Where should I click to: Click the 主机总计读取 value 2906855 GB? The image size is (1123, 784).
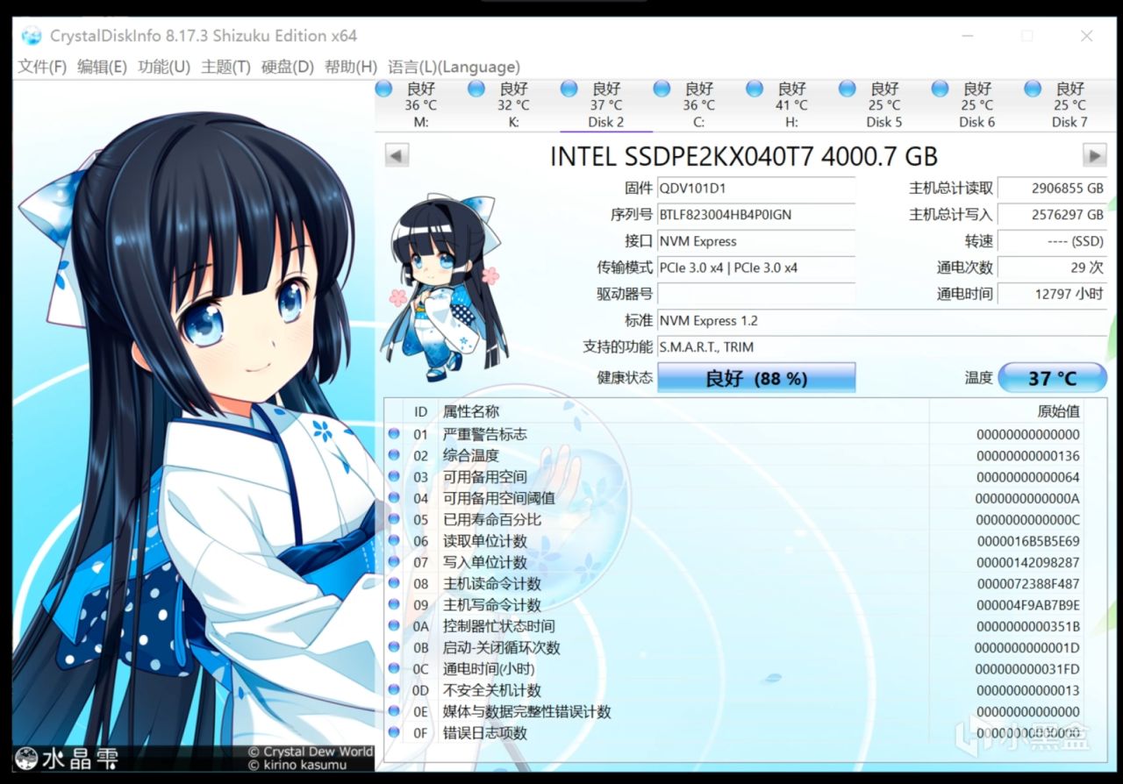(x=1053, y=188)
